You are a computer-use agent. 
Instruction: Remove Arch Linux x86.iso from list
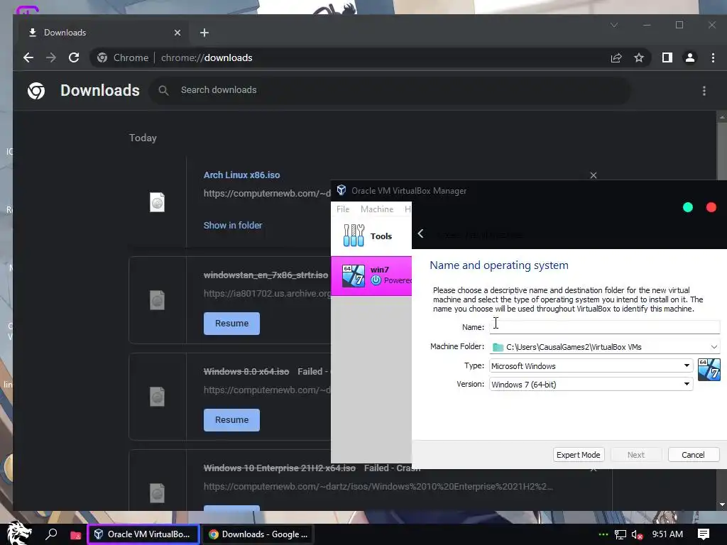point(594,175)
